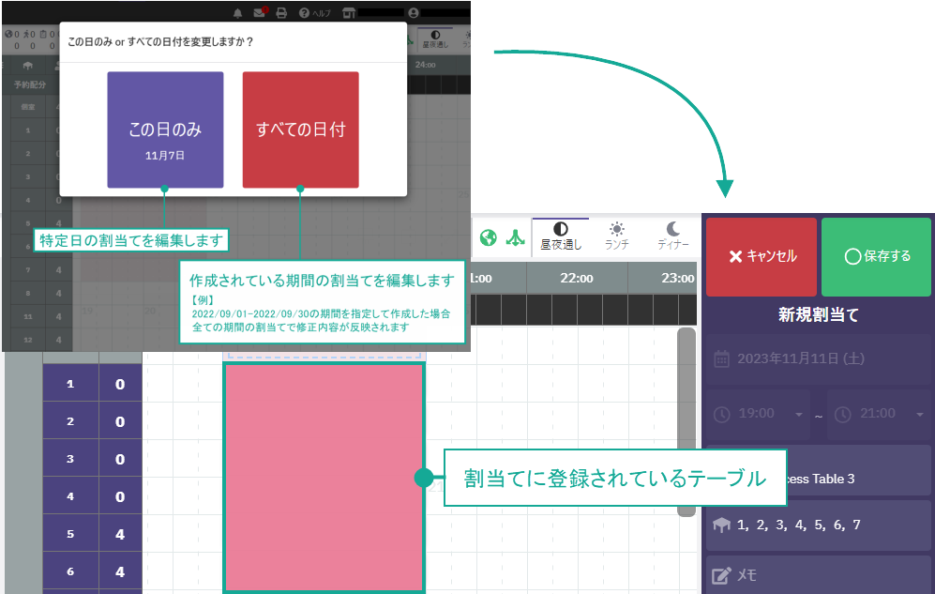Switch to the ランチ lunch view
Viewport: 935px width, 594px height.
(x=617, y=236)
